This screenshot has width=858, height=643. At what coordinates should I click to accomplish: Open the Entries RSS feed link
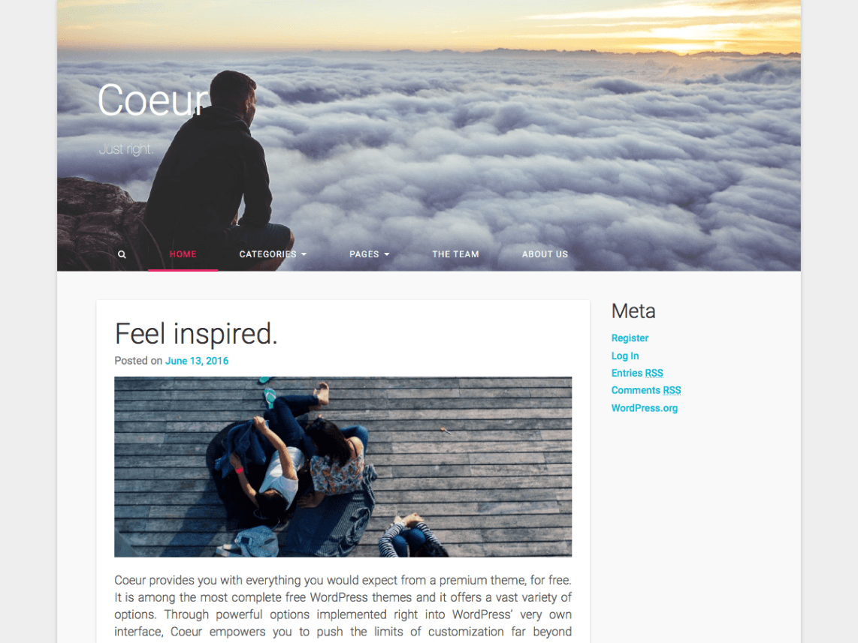coord(637,373)
